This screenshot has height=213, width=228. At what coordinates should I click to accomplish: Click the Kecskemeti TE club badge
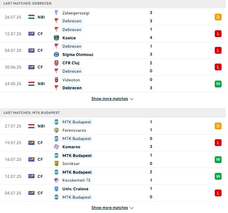click(x=56, y=180)
